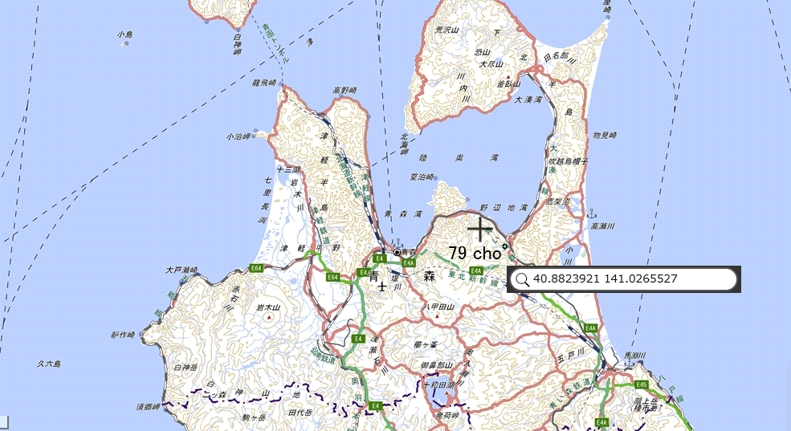Click the "79 cho" distance label

pos(474,253)
